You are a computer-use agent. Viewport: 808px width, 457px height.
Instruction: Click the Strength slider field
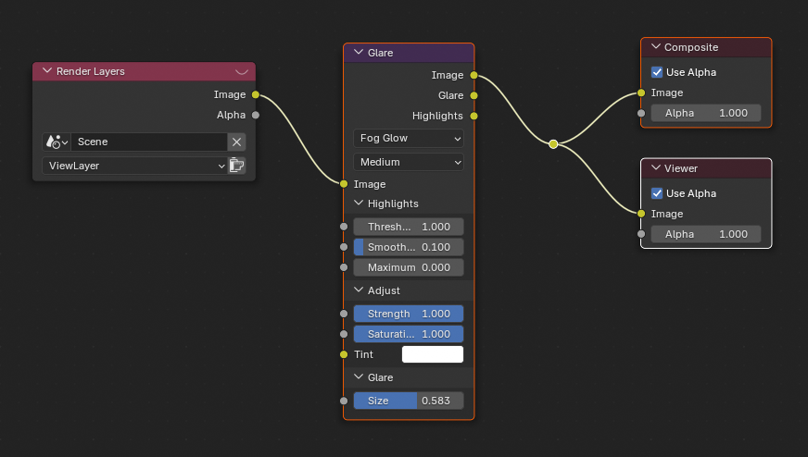click(x=408, y=314)
